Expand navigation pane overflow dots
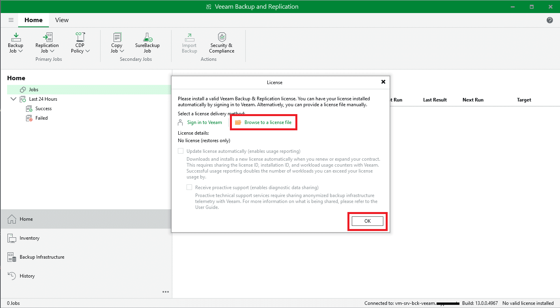This screenshot has width=560, height=308. pos(166,292)
